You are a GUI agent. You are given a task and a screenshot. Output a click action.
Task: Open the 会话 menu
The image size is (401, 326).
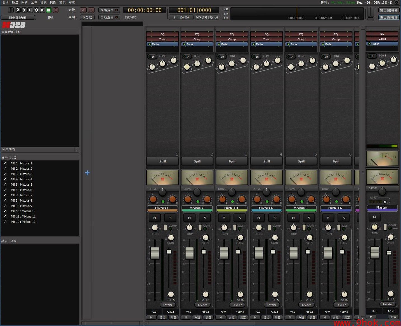5,2
